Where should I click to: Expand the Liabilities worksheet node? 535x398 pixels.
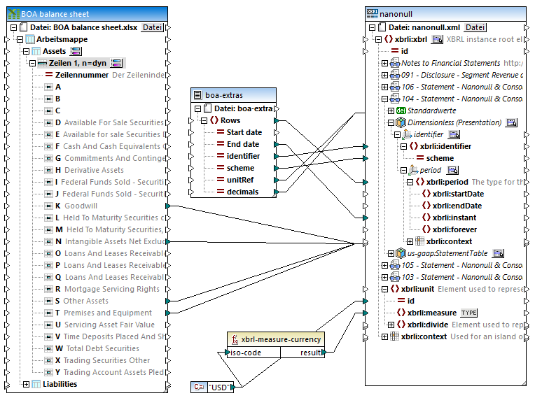[27, 384]
